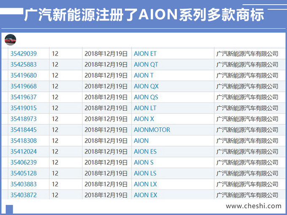Screen dimensions: 287x215
Task: Select the AION ES trademark link
Action: pos(145,152)
